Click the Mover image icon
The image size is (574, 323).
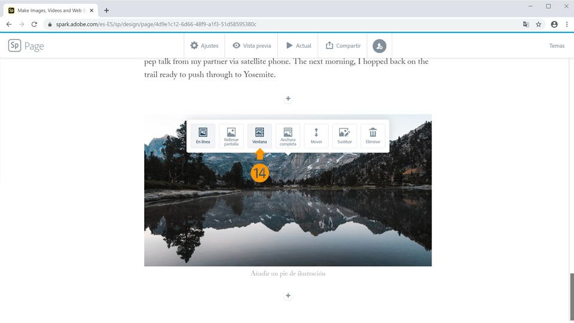316,136
